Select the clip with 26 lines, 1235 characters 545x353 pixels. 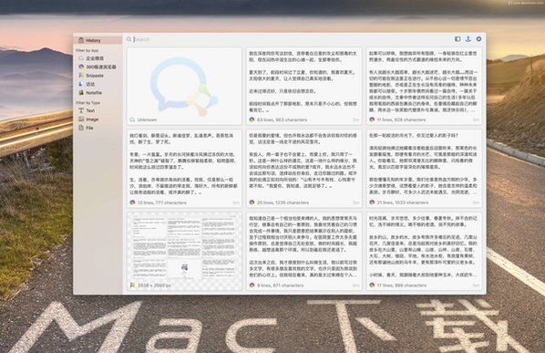point(304,169)
